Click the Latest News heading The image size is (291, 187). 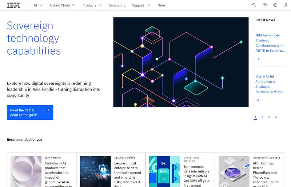[x=265, y=20]
